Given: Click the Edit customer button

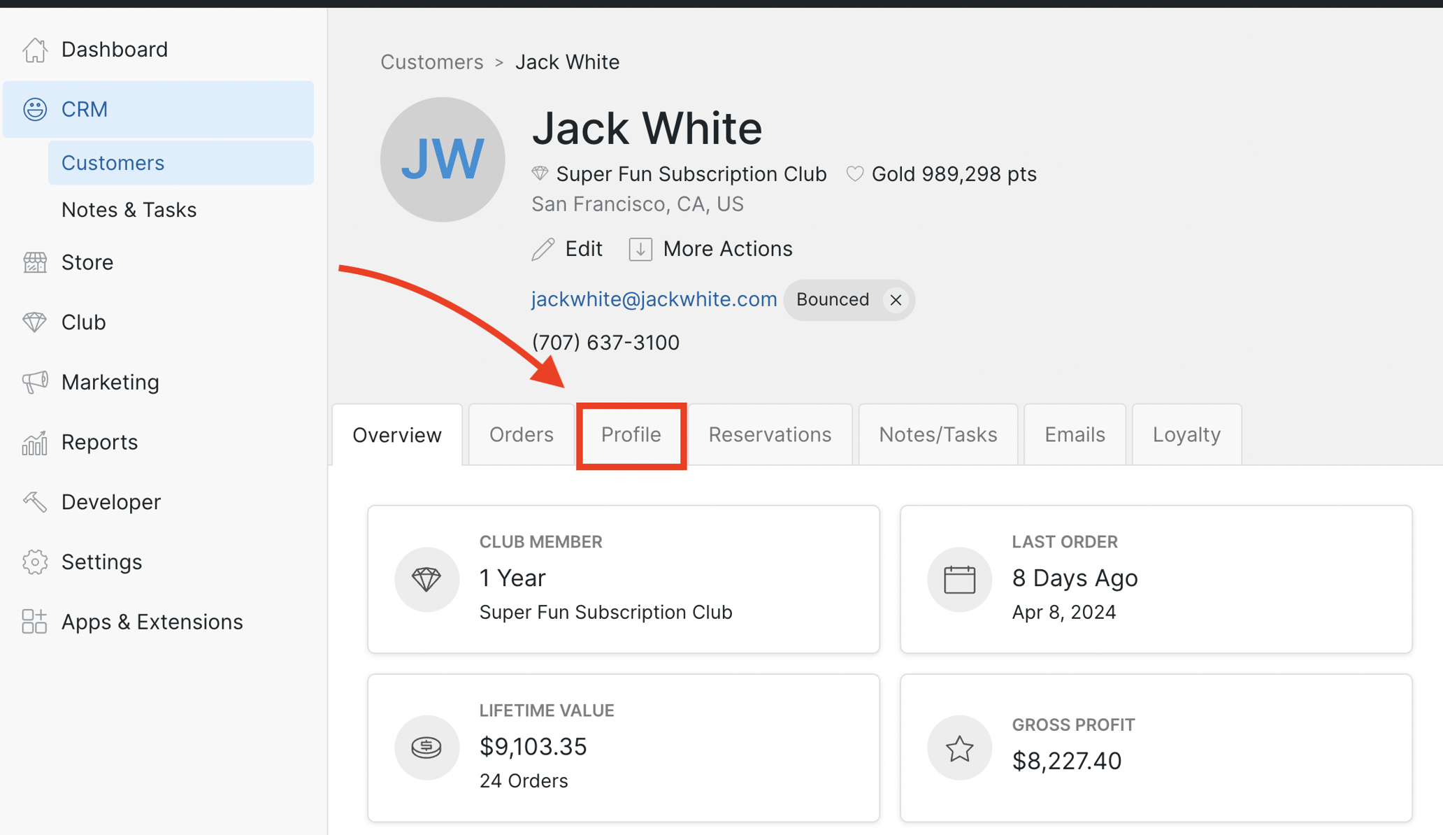Looking at the screenshot, I should pyautogui.click(x=567, y=249).
